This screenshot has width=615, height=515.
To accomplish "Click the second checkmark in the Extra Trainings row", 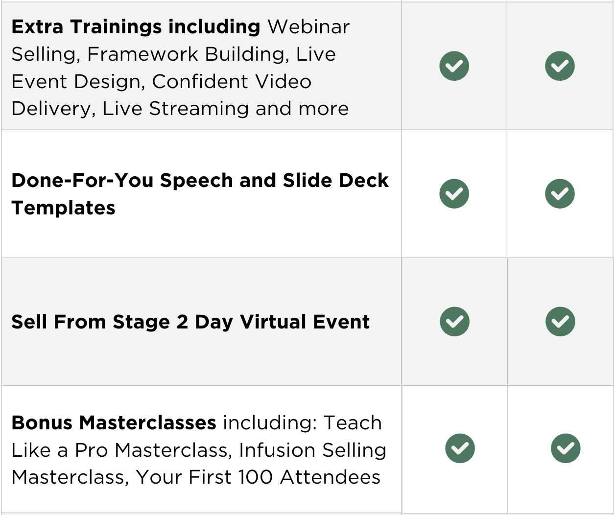I will (x=560, y=66).
